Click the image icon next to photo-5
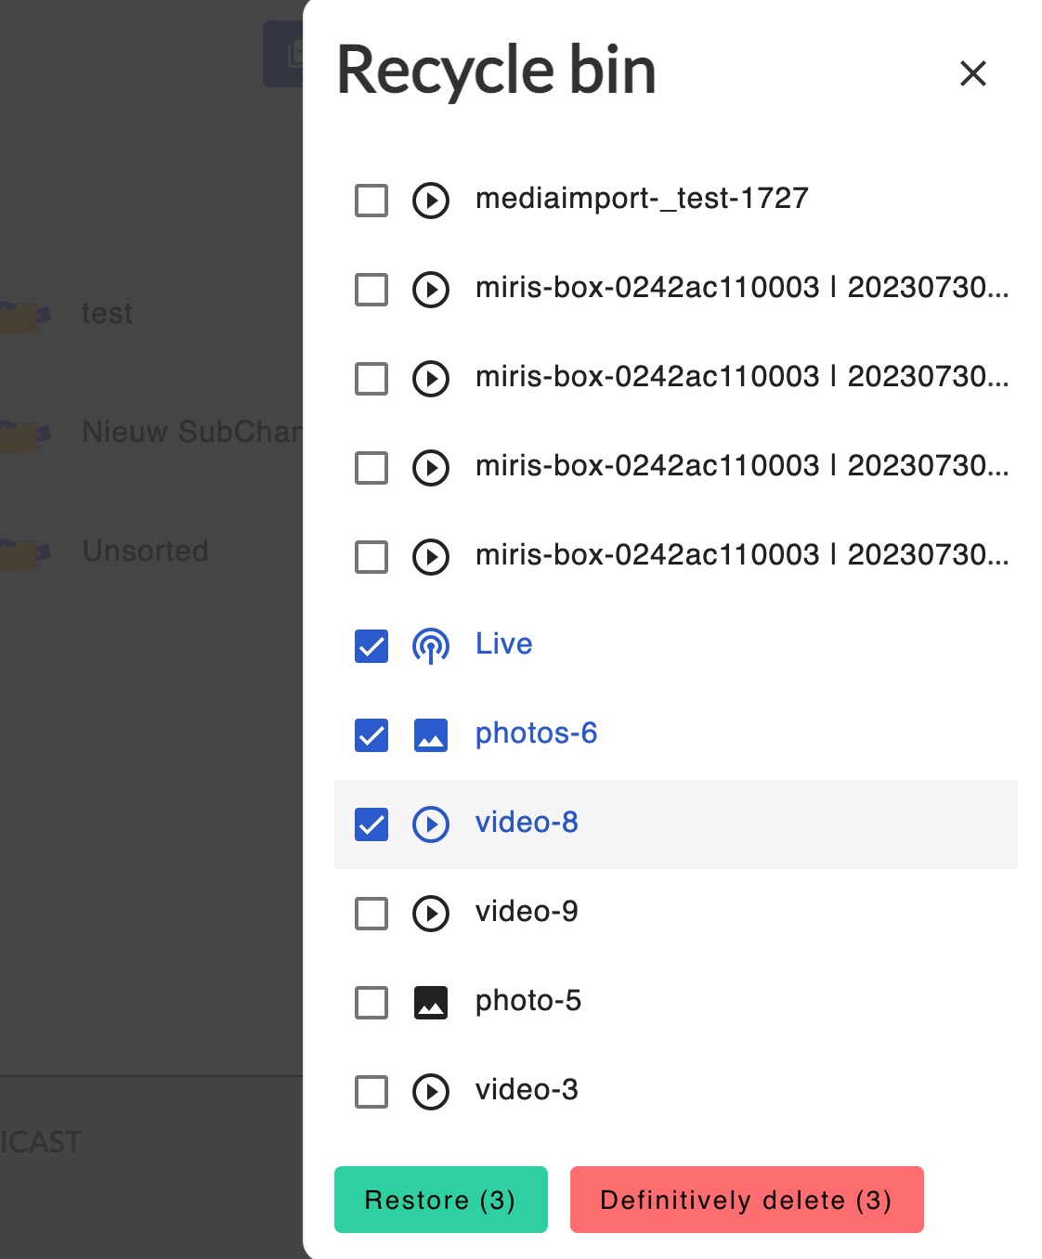The height and width of the screenshot is (1259, 1042). [x=431, y=1003]
